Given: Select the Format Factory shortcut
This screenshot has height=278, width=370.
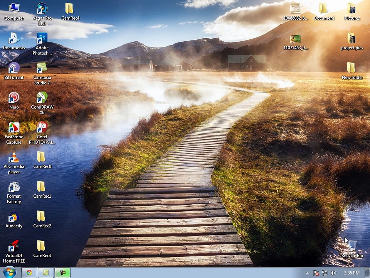Looking at the screenshot, I should click(14, 192).
